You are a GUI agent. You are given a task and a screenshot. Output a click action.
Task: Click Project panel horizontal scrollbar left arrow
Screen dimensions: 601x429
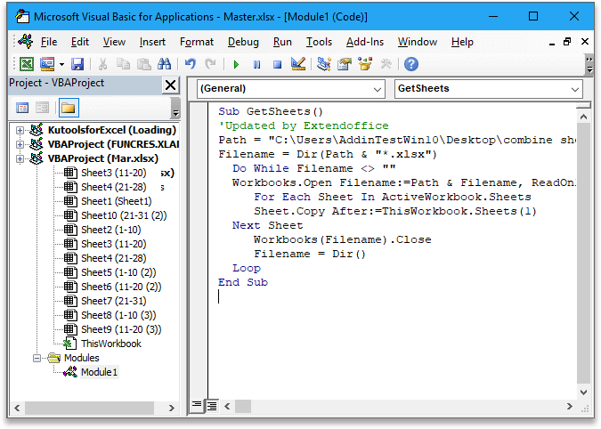[17, 408]
